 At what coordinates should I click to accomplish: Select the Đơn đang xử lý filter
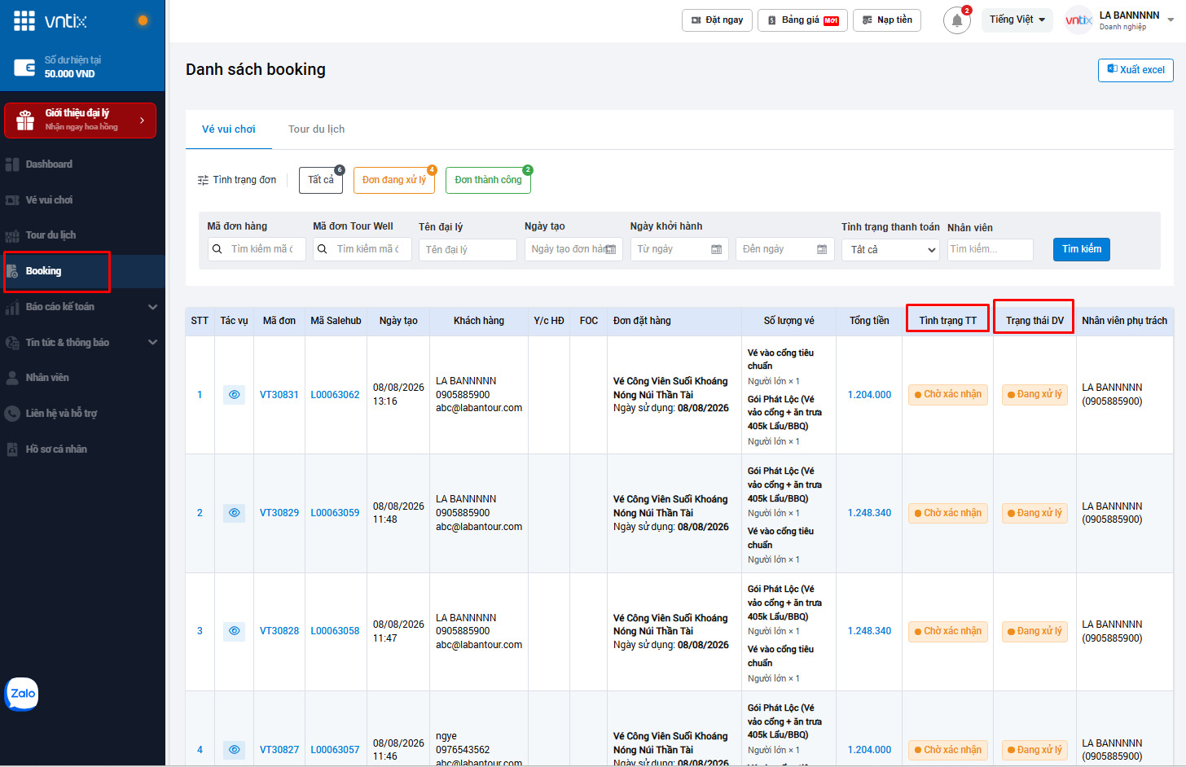tap(394, 180)
